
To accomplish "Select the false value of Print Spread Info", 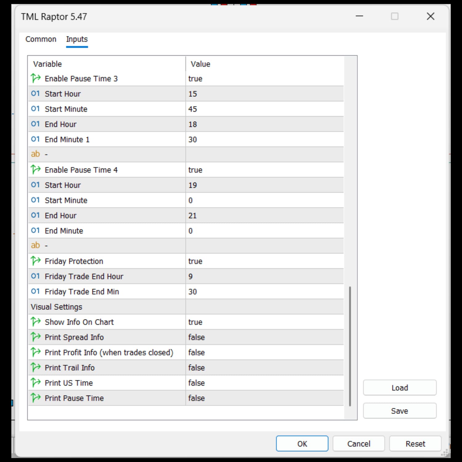I will click(x=197, y=337).
